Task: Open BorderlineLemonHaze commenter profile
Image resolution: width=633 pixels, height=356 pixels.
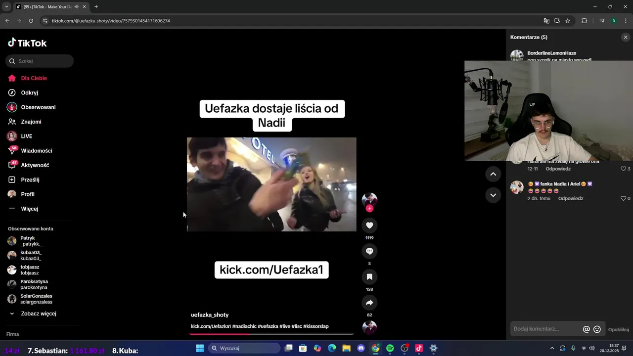Action: pyautogui.click(x=551, y=53)
